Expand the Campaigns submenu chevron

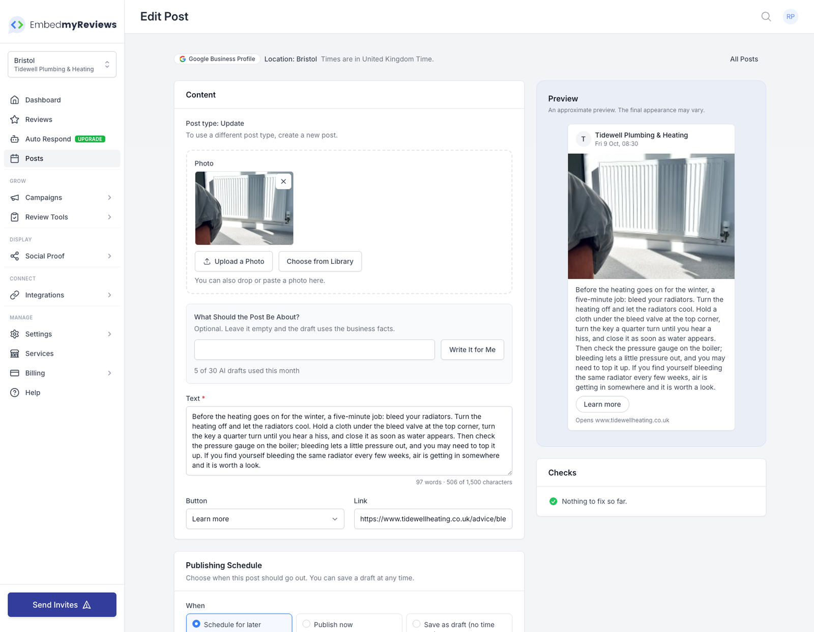point(109,198)
